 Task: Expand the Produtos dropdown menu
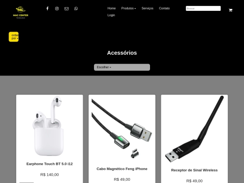pos(128,8)
